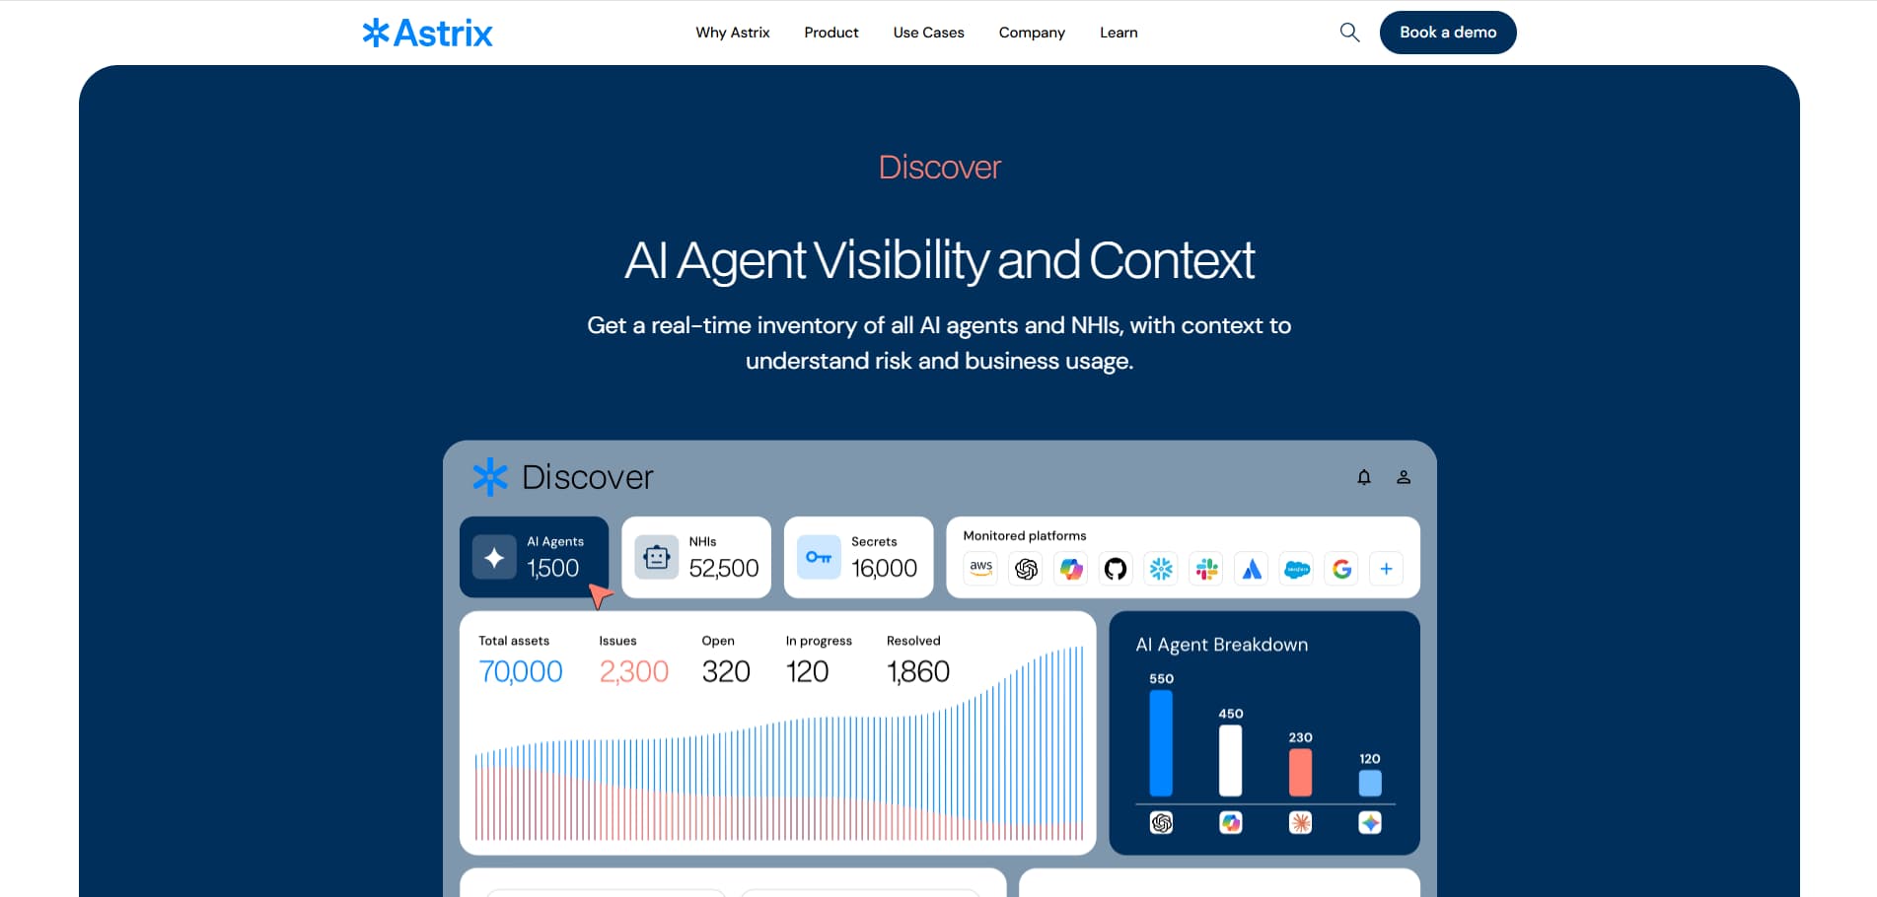The height and width of the screenshot is (897, 1877).
Task: Click the Google icon under Monitored platforms
Action: 1340,569
